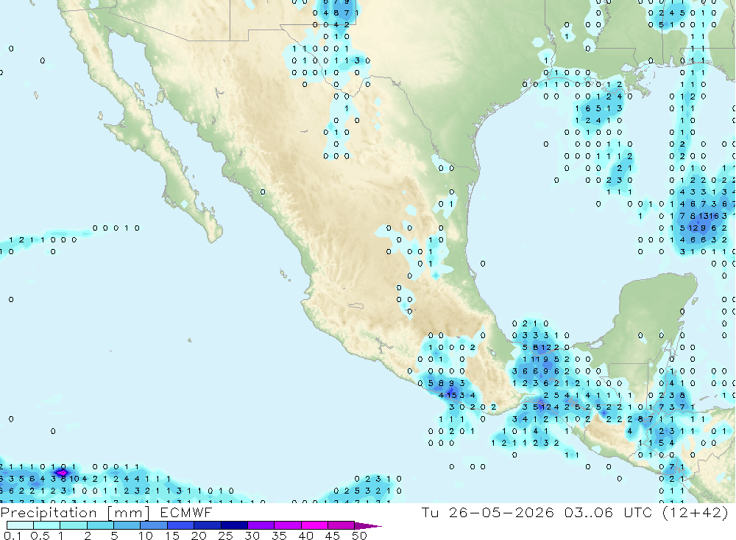Click the magenta precipitation maximum in Pacific
736x540 pixels.
[62, 471]
